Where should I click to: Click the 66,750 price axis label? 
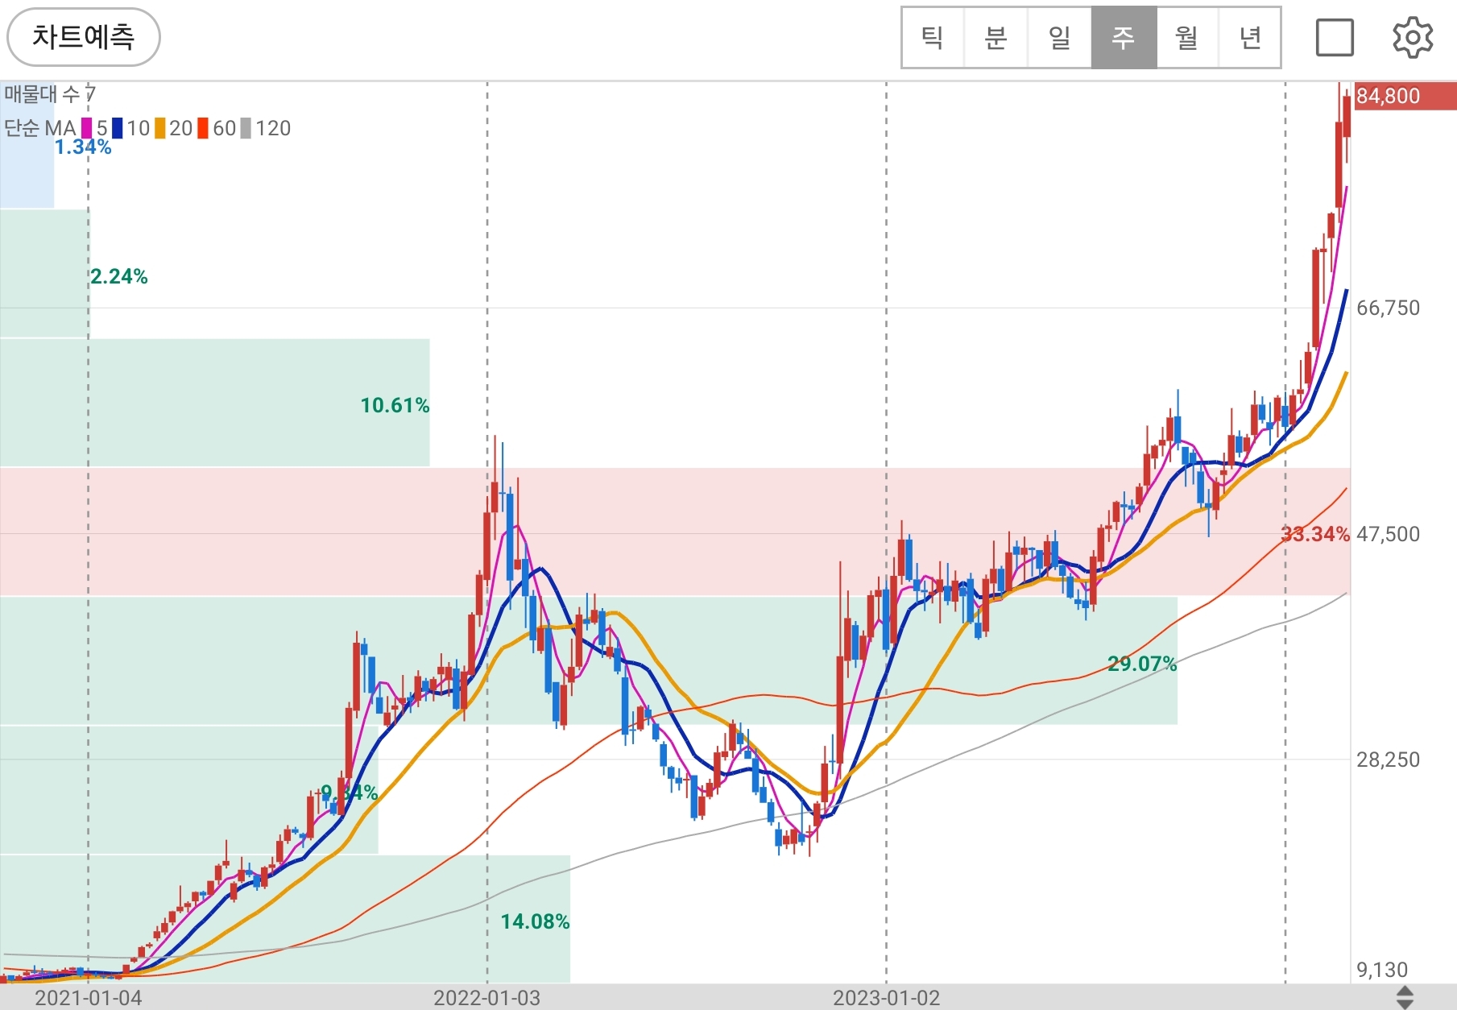(1388, 308)
